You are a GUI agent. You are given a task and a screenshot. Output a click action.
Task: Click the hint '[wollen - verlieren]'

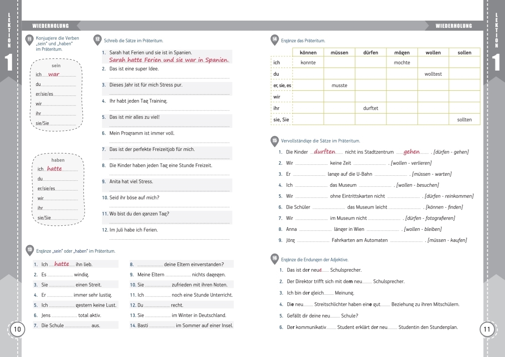411,163
